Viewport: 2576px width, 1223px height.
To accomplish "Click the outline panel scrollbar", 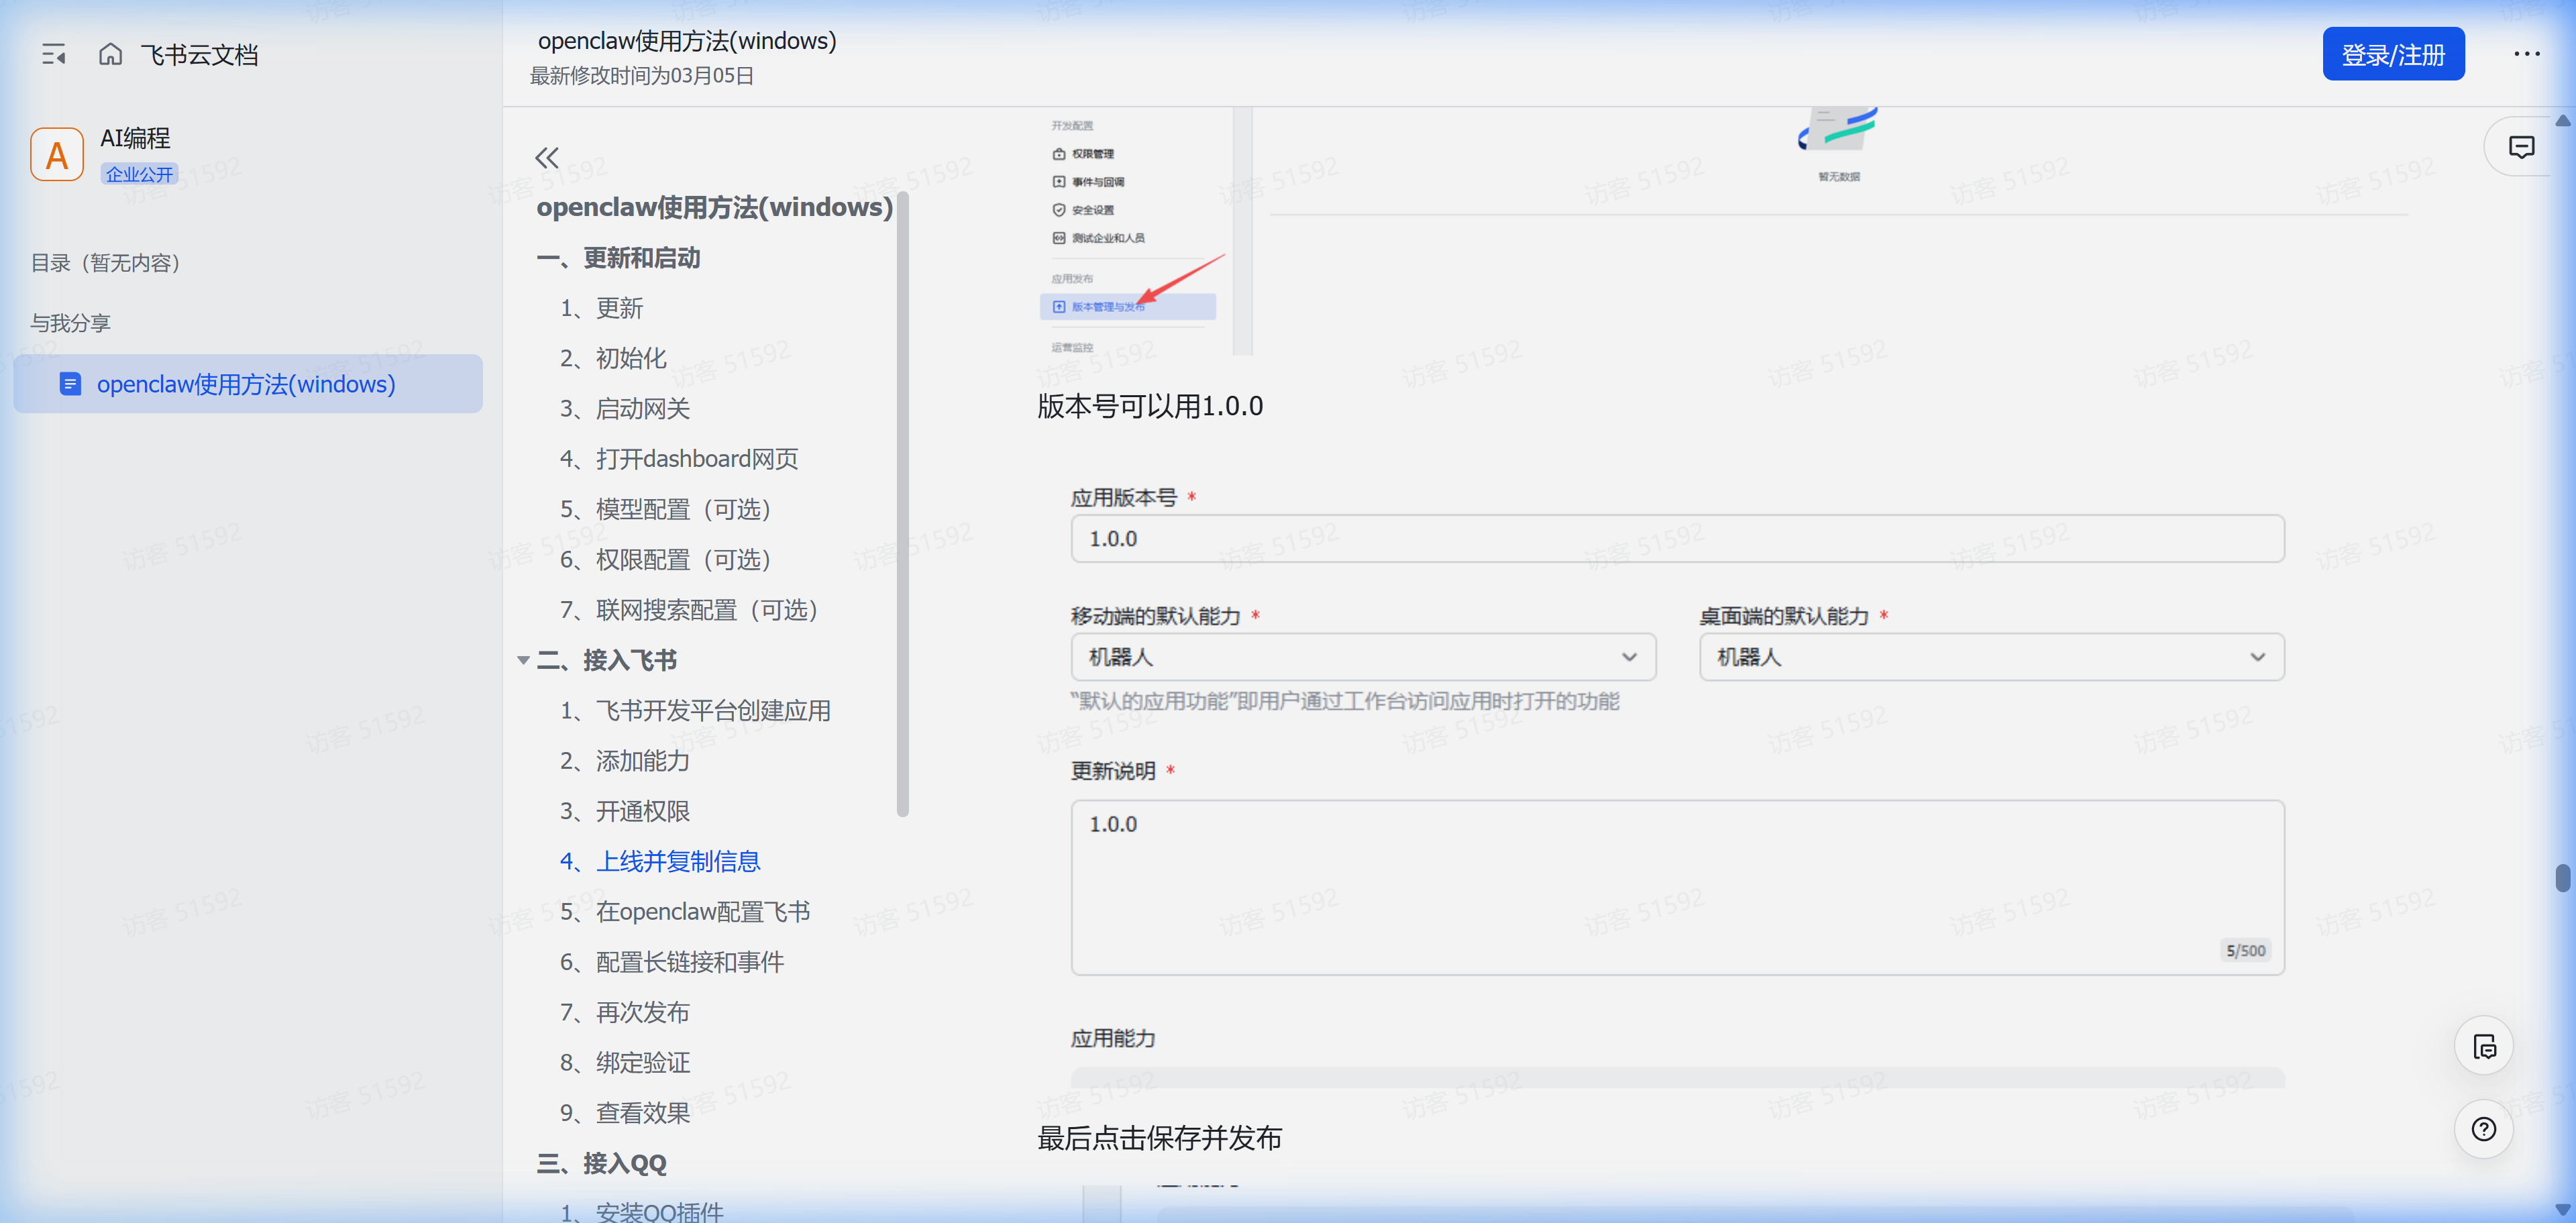I will pos(903,505).
